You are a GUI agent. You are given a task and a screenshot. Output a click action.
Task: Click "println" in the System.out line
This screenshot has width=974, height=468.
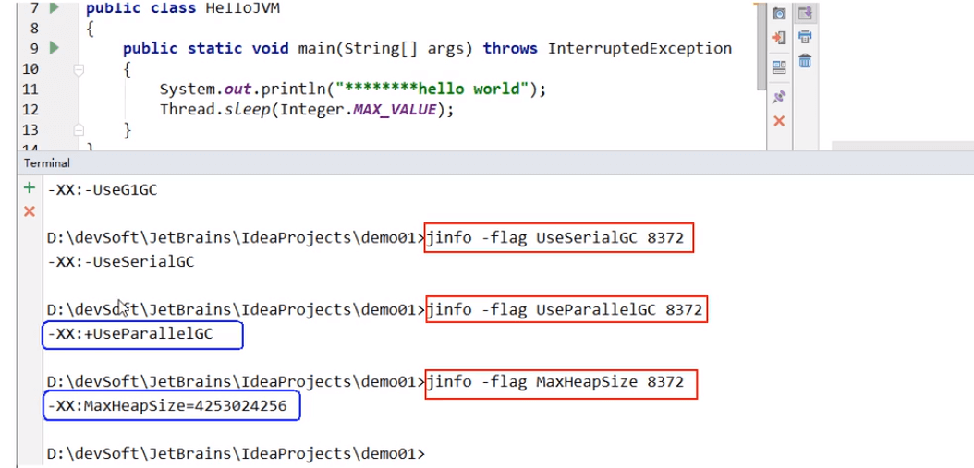(293, 90)
